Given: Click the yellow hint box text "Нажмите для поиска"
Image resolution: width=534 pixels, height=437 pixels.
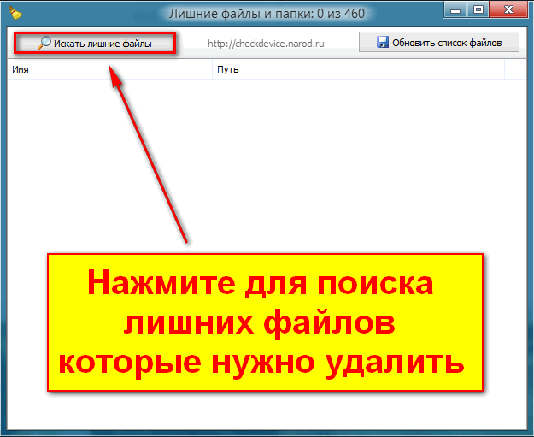Looking at the screenshot, I should pos(265,284).
